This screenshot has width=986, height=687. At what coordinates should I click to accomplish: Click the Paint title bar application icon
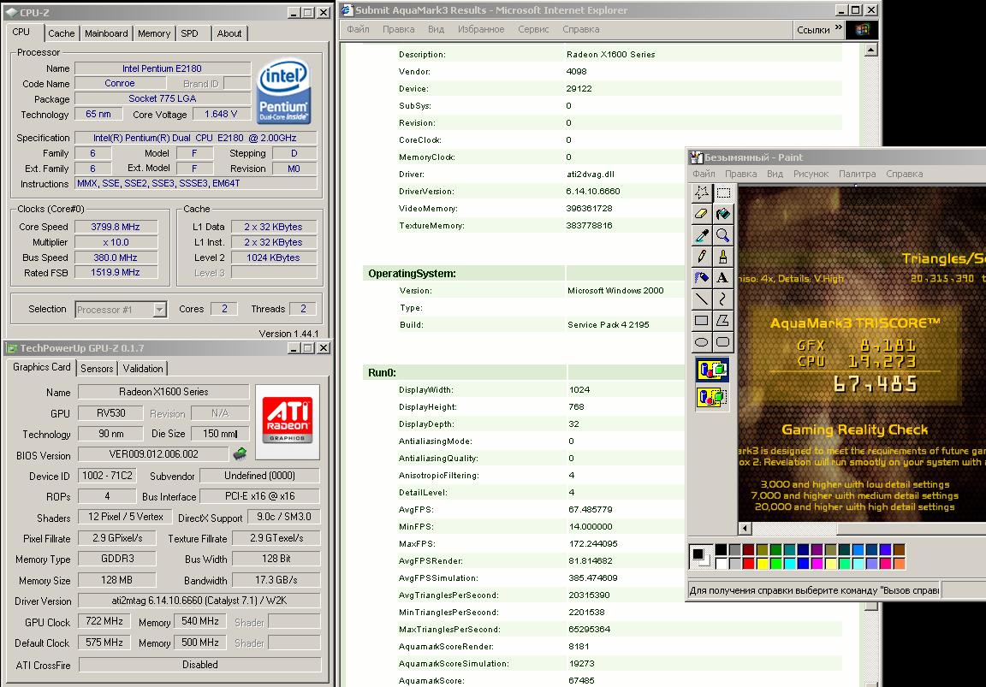pyautogui.click(x=696, y=157)
